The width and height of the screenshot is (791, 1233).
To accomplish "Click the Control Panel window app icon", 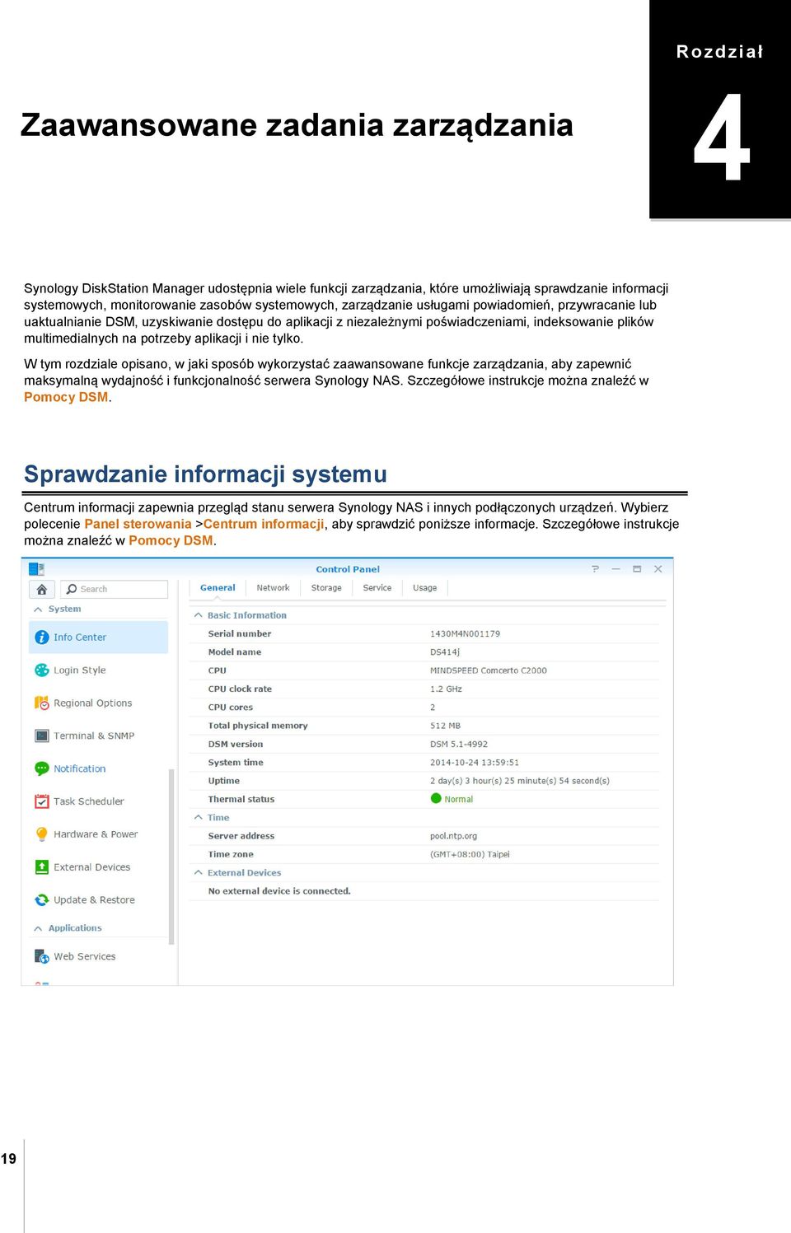I will 36,569.
